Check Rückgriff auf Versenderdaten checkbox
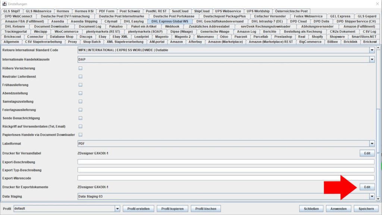 click(81, 126)
